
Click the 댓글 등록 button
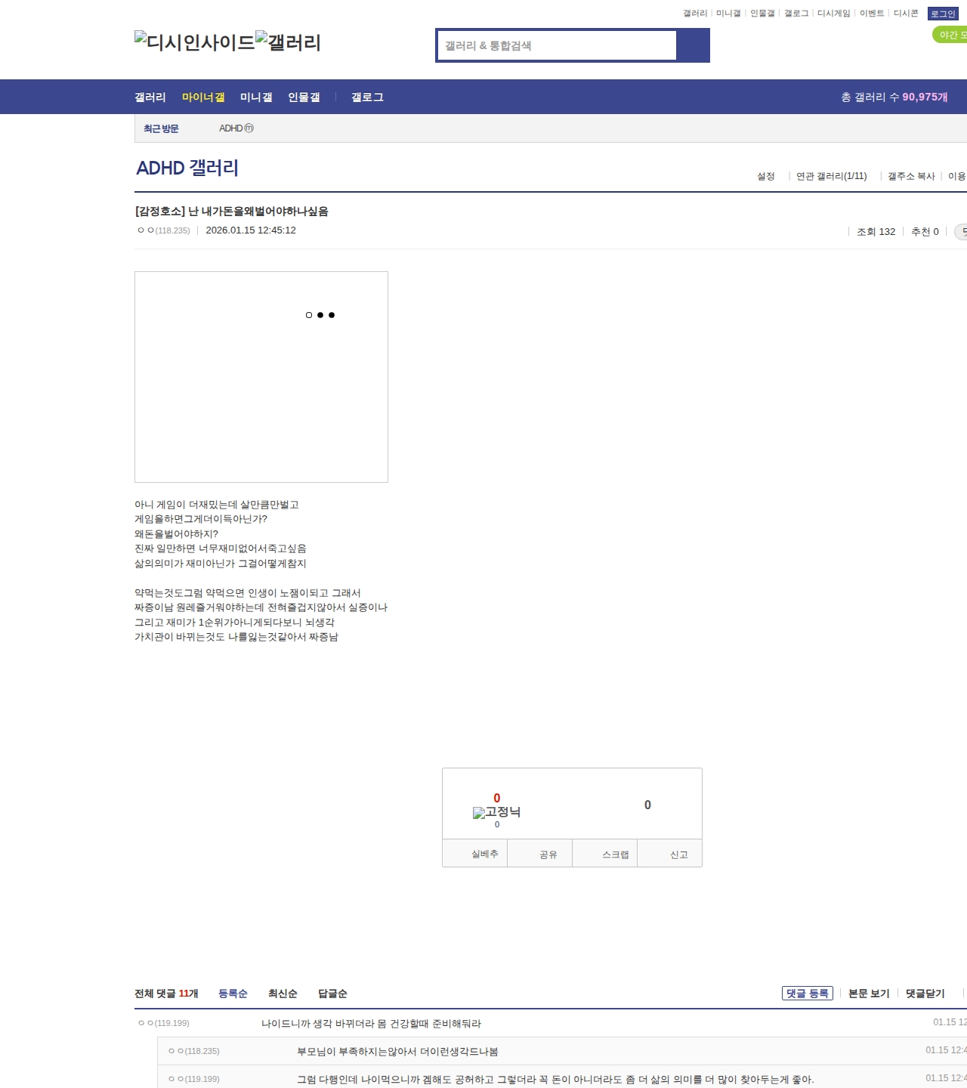coord(808,994)
